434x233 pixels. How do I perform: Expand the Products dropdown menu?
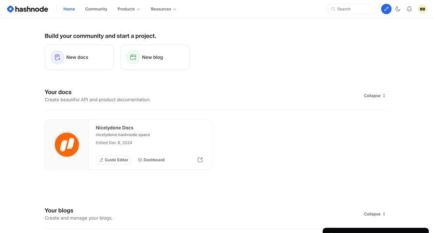[x=129, y=9]
